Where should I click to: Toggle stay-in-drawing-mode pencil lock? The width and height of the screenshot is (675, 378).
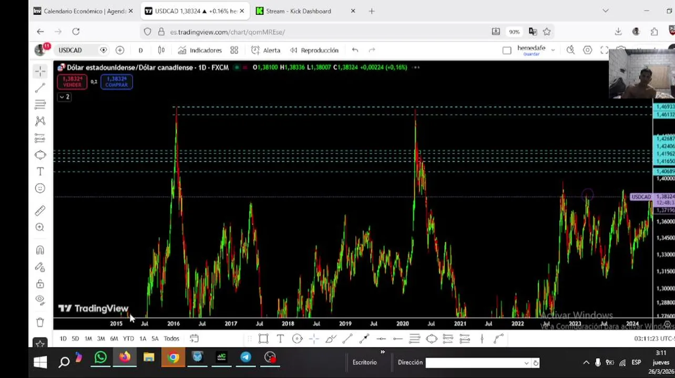(x=40, y=267)
